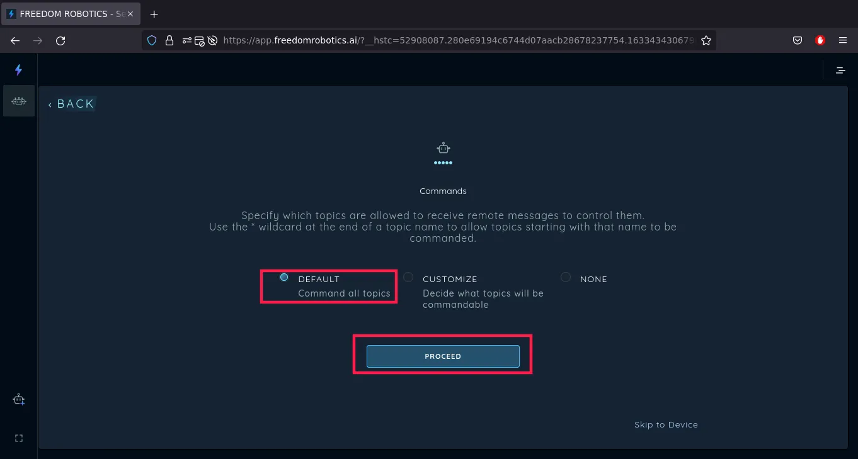Image resolution: width=858 pixels, height=459 pixels.
Task: Toggle fullscreen mode icon in sidebar
Action: pyautogui.click(x=19, y=438)
